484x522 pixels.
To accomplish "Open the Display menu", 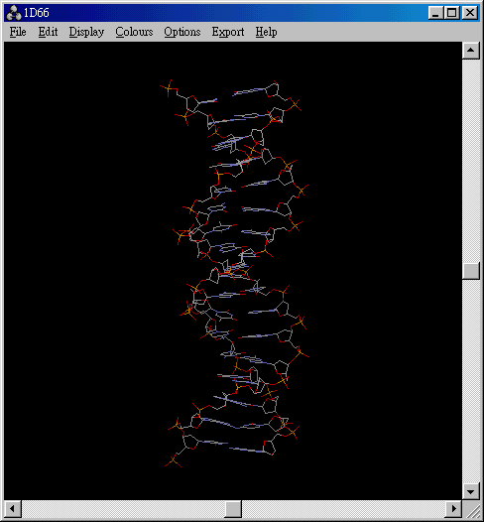I will point(86,32).
